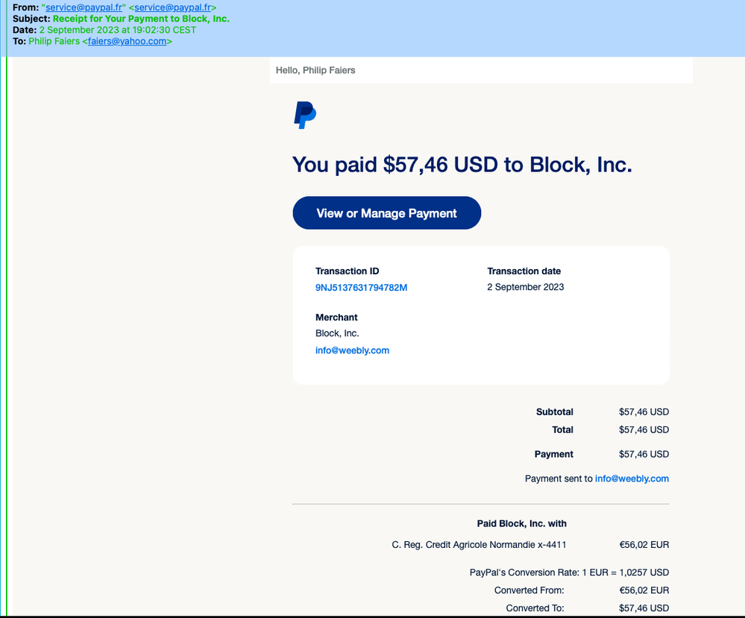Open info@weebly.com link after Payment sent to

click(x=632, y=479)
